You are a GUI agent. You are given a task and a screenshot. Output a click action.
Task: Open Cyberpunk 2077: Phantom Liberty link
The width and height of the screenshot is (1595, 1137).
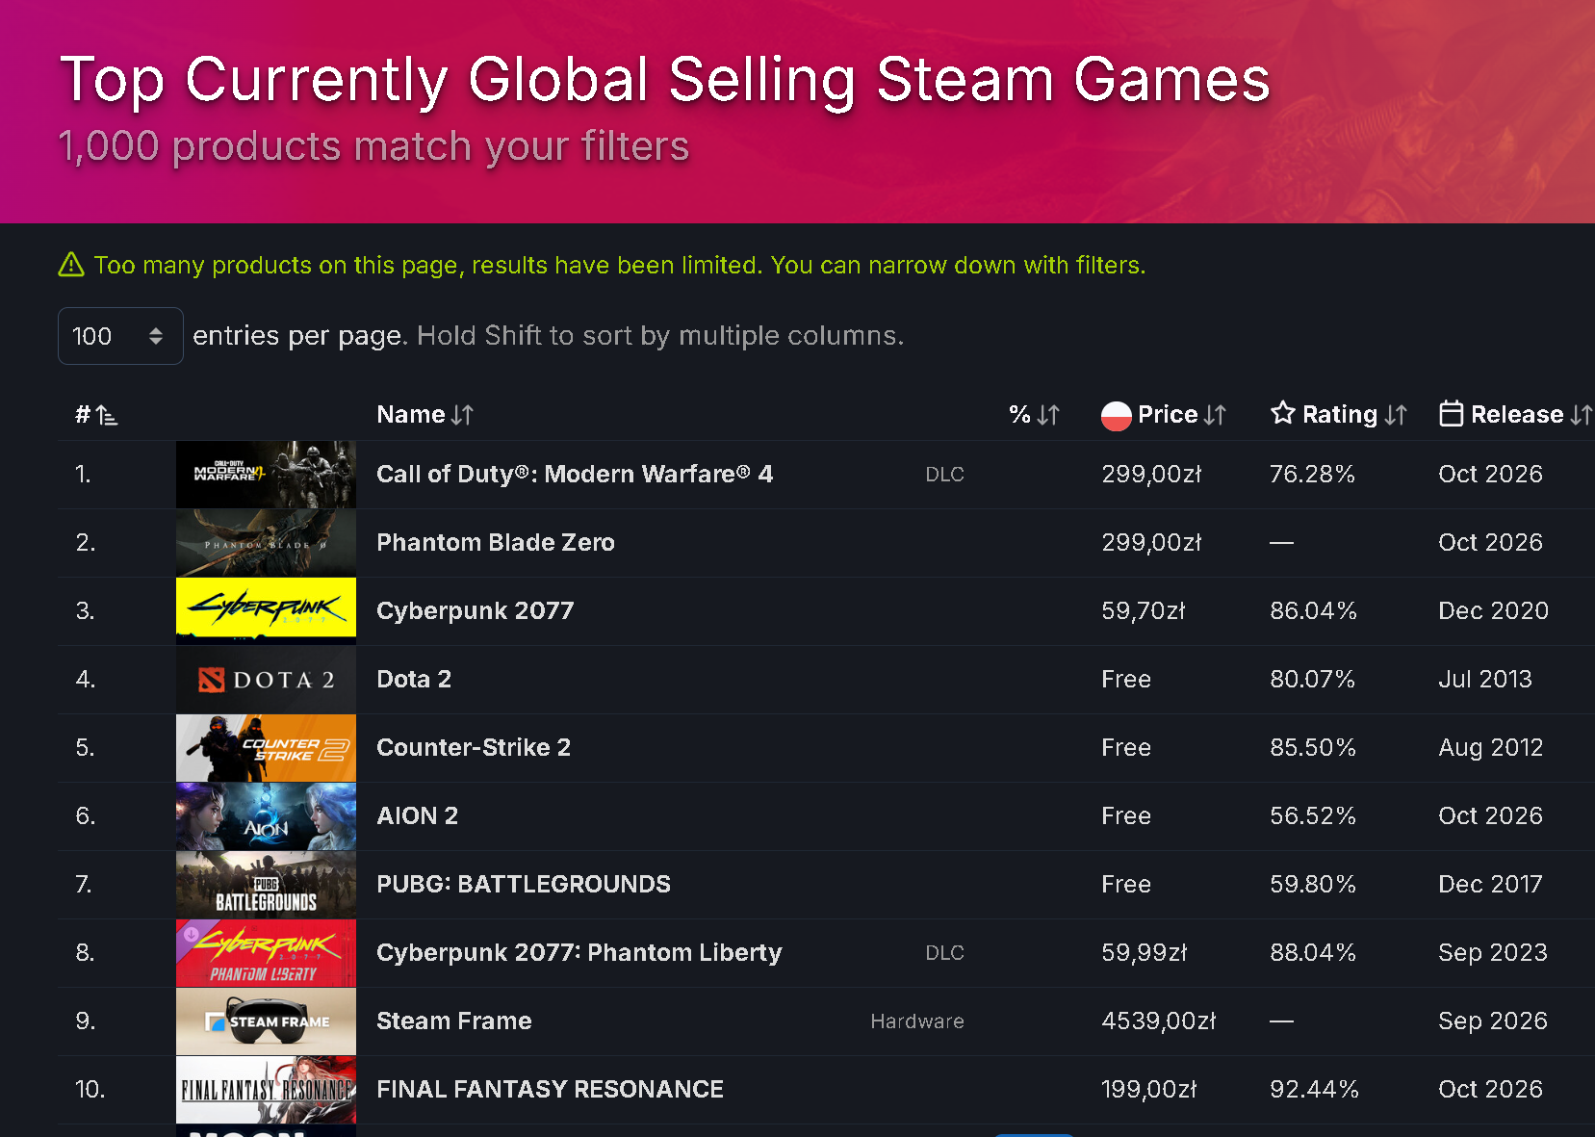pyautogui.click(x=579, y=952)
